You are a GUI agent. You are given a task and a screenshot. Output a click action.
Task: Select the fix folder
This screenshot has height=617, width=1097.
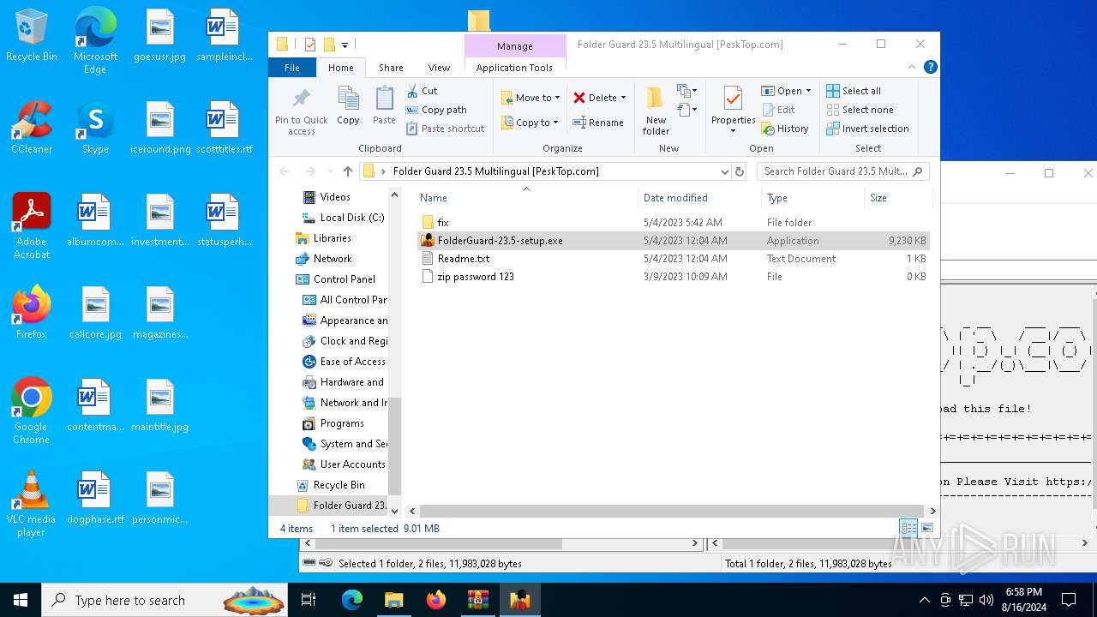(x=673, y=223)
